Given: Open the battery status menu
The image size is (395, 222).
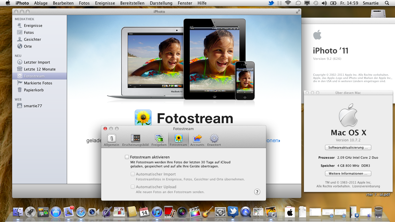Looking at the screenshot, I should tap(333, 3).
